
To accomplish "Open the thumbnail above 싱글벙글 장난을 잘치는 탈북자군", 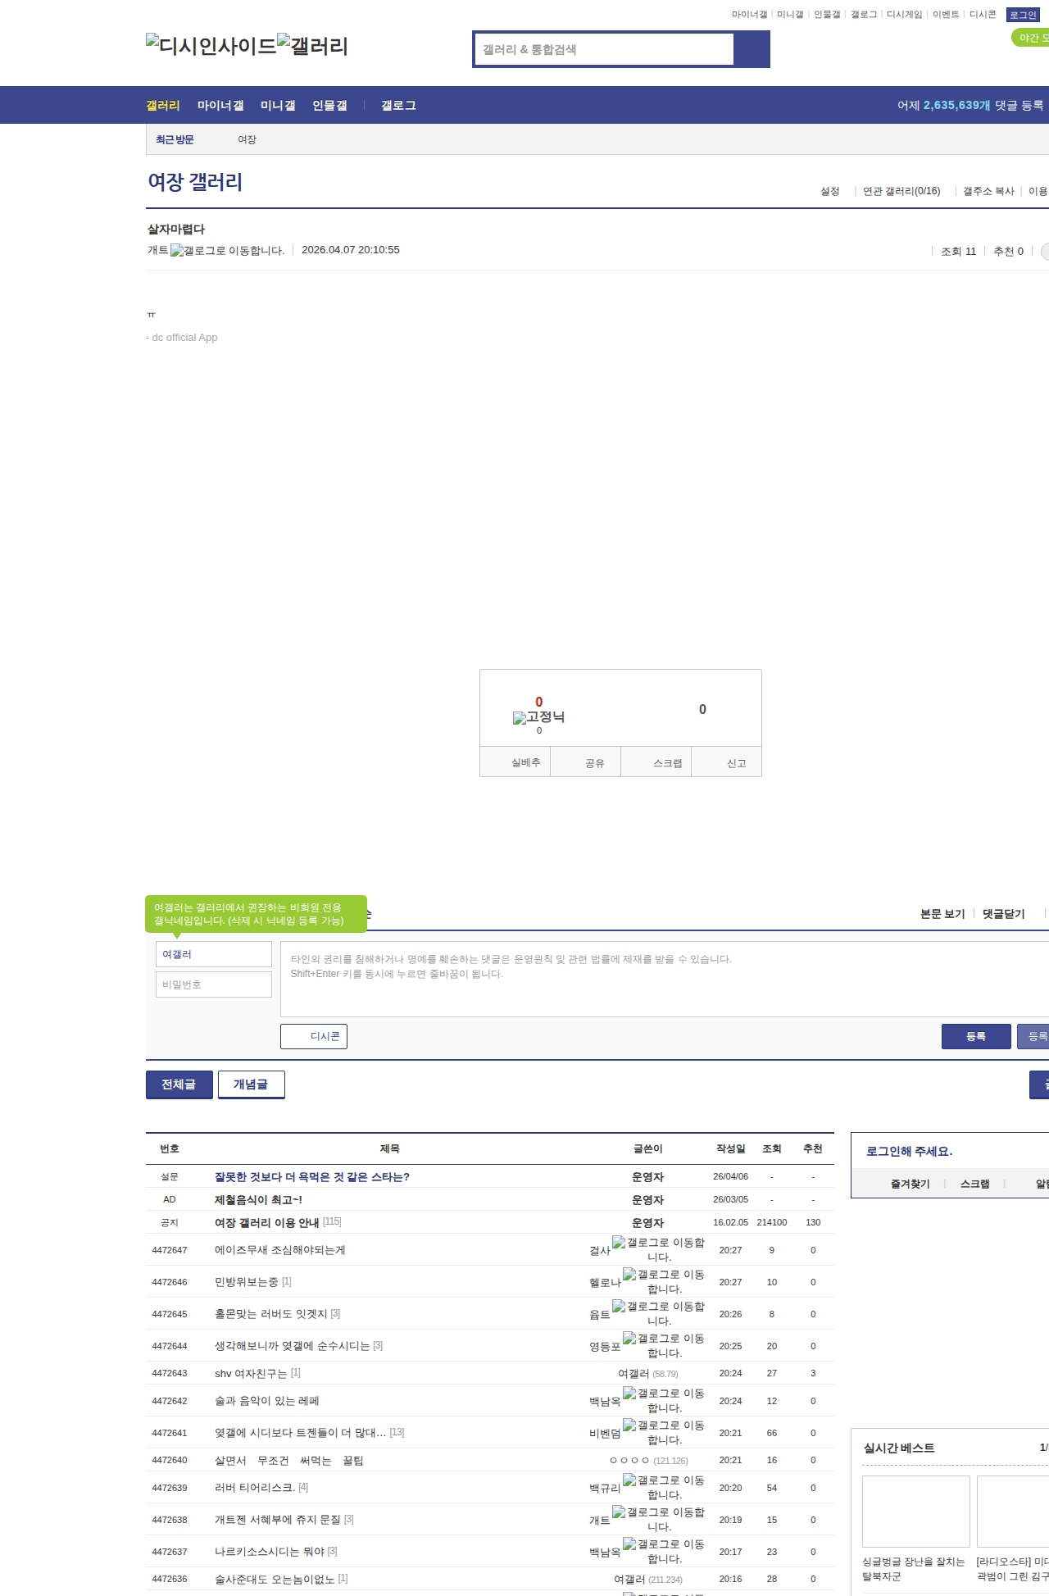I will pos(916,1512).
